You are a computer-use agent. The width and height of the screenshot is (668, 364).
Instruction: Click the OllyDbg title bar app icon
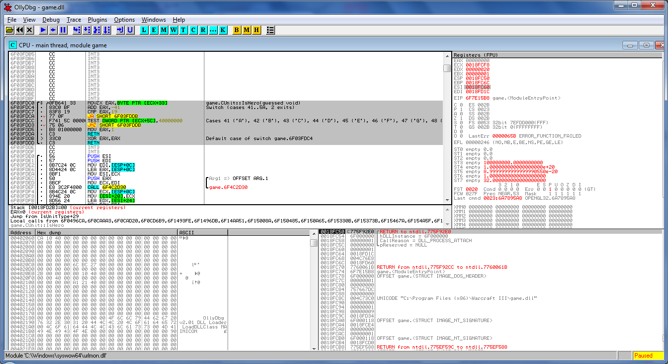(7, 6)
